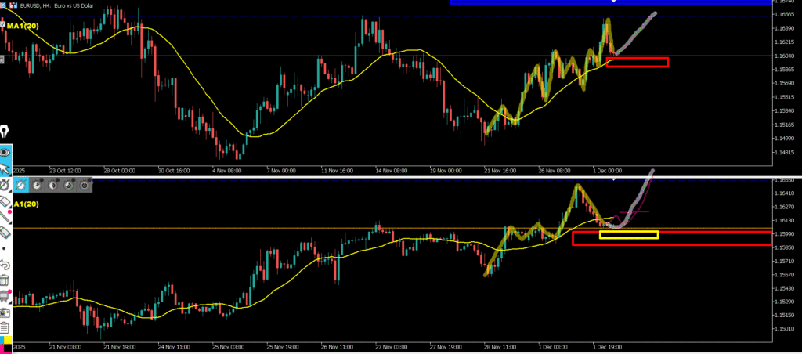
Task: Click the white triangle marker in upper chart
Action: (x=614, y=2)
